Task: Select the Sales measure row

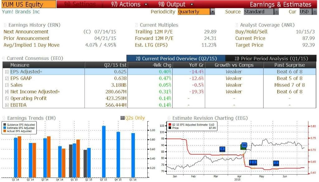Action: pos(159,85)
